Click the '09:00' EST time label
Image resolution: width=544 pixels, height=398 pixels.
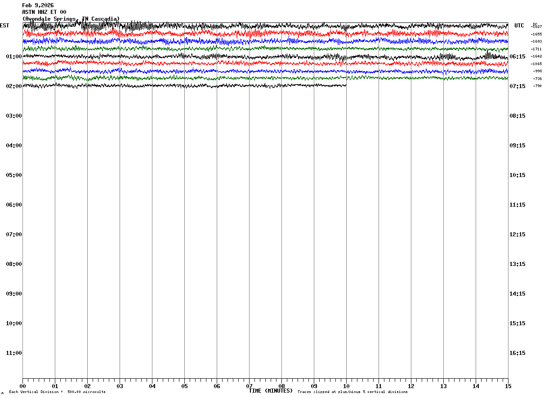14,294
